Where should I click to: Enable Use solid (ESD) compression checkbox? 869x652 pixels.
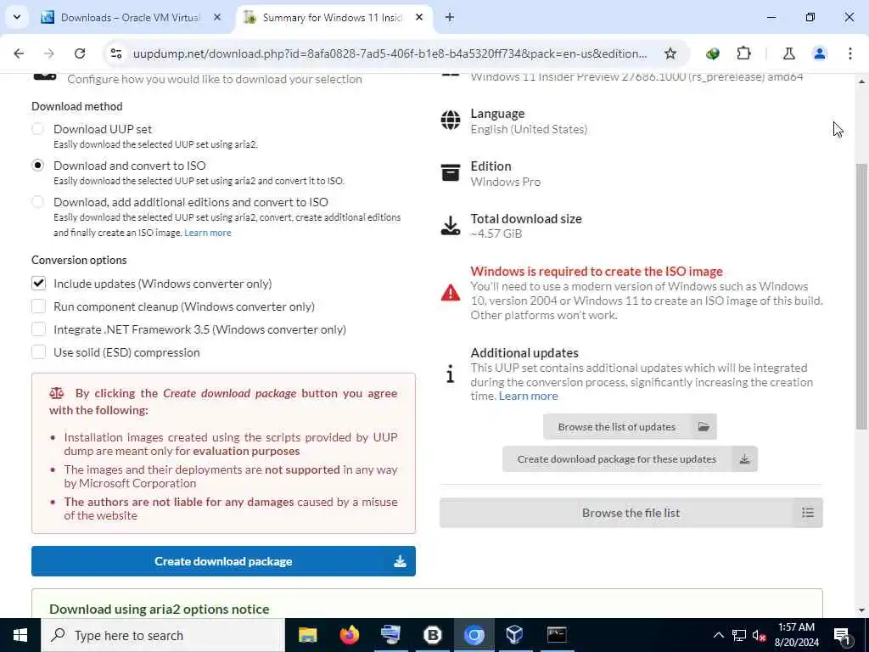[38, 352]
